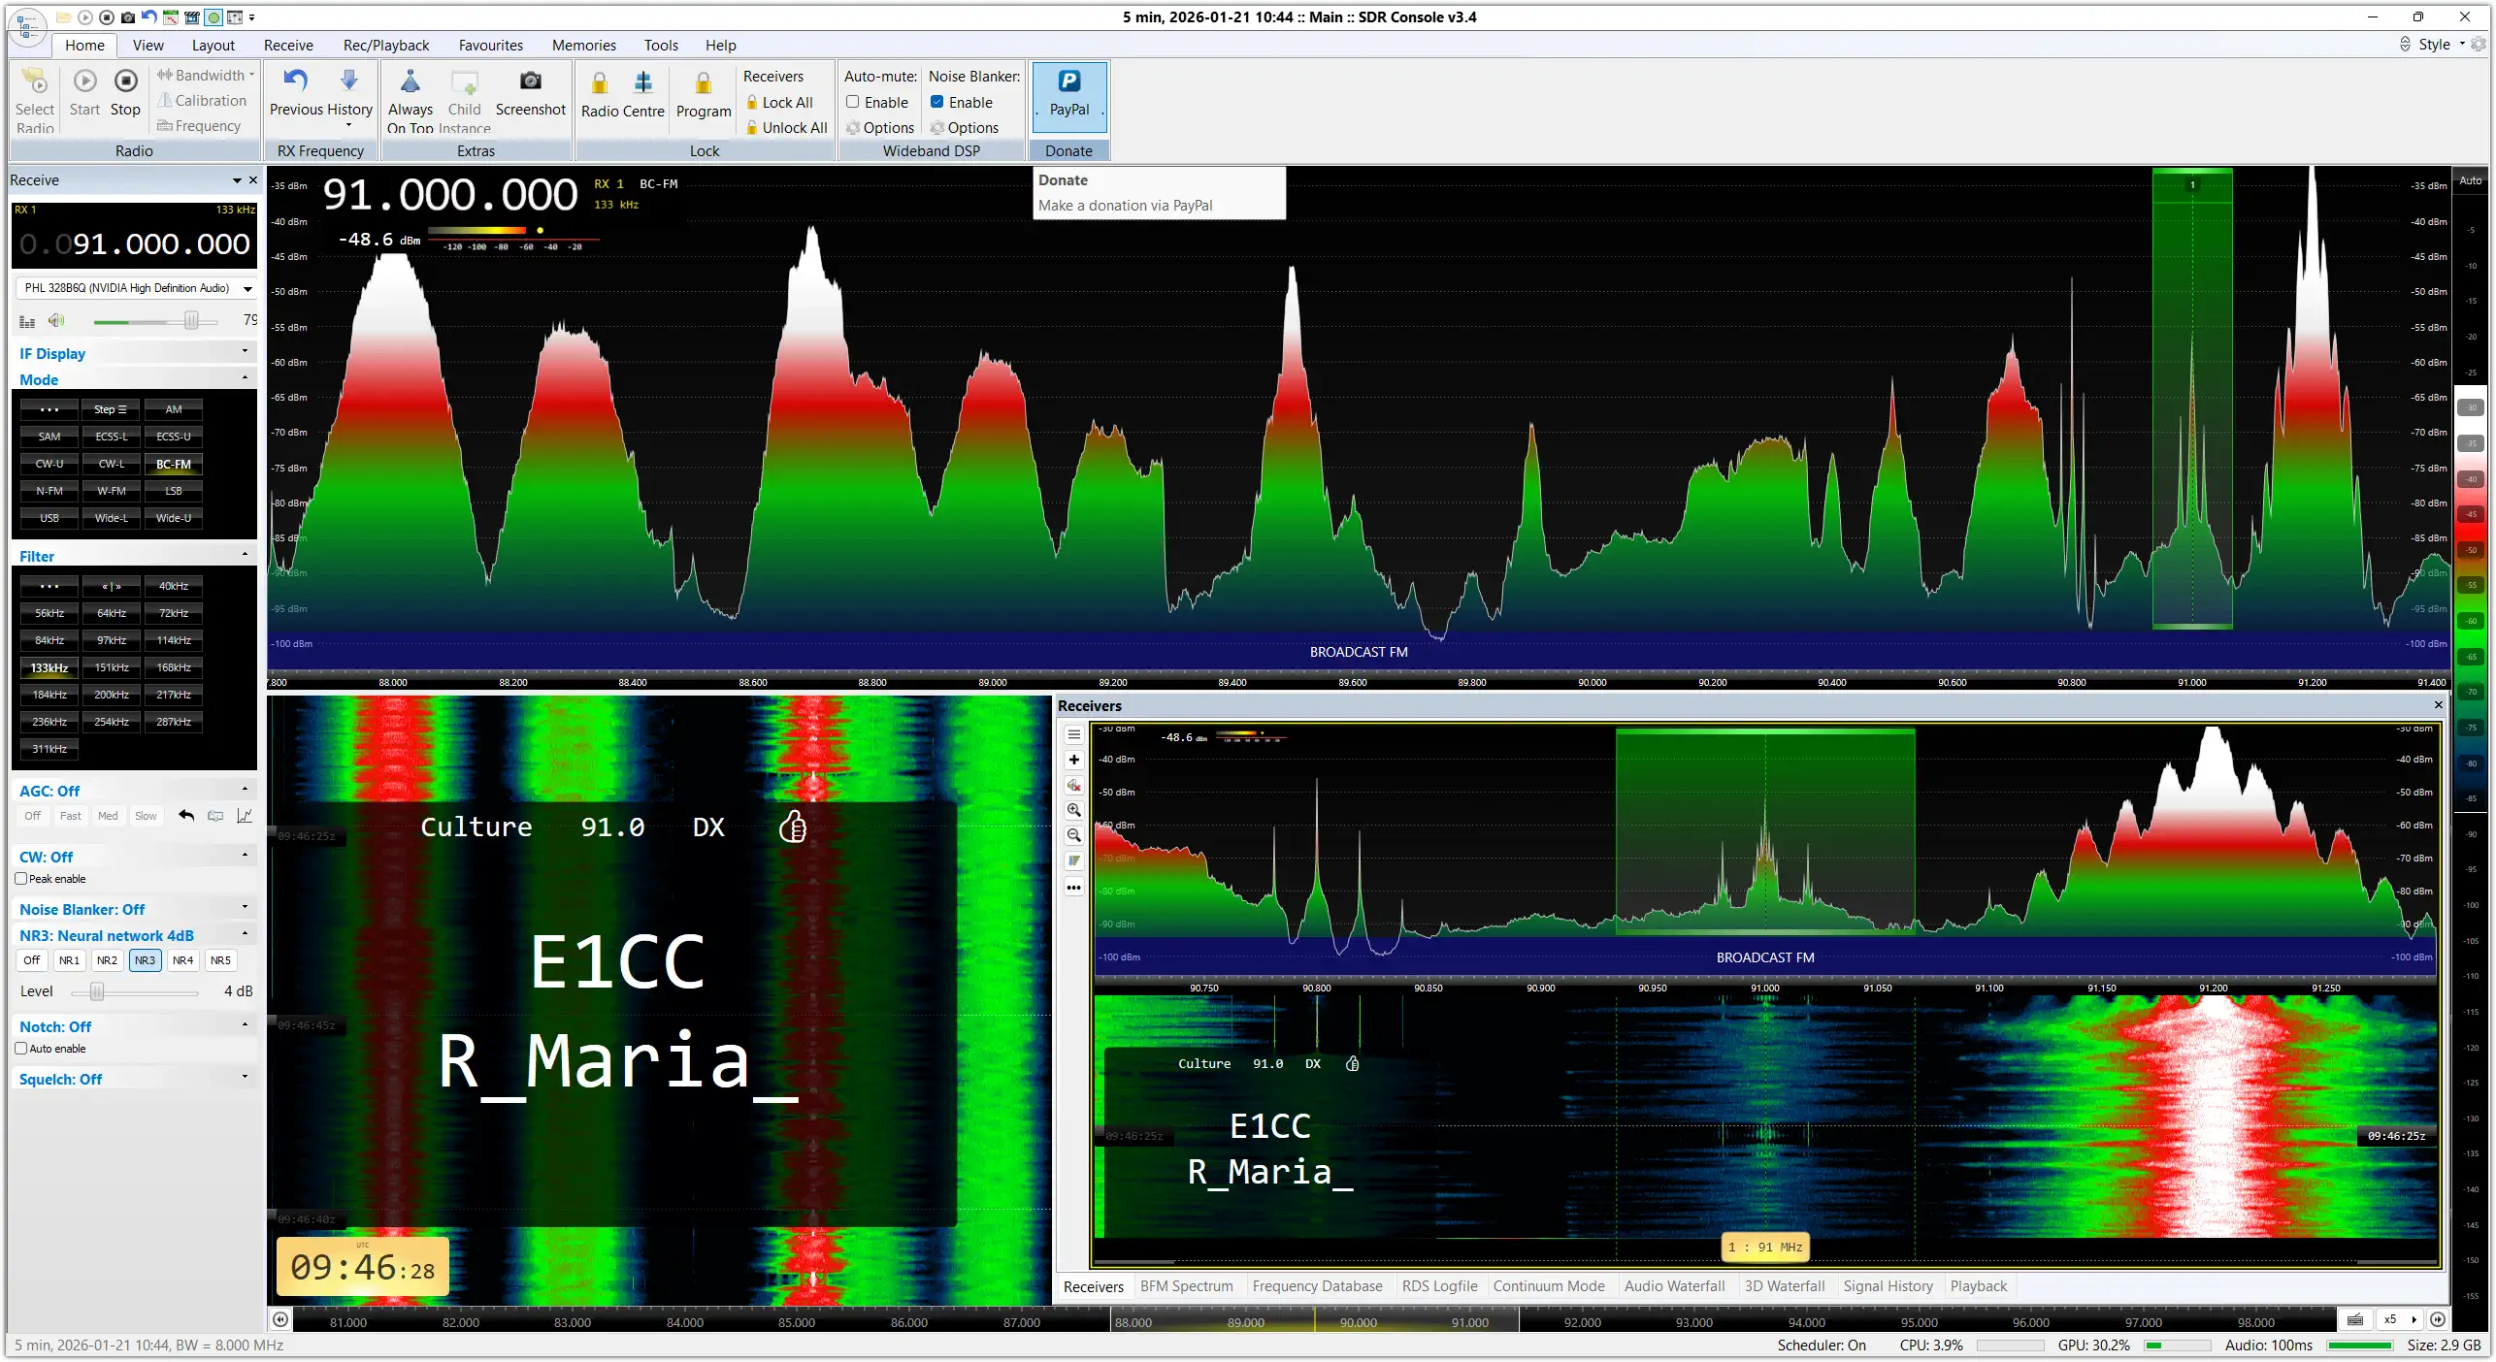Screen dimensions: 2496x1362
Task: Toggle the Noise Blanker Enable checkbox
Action: coord(937,102)
